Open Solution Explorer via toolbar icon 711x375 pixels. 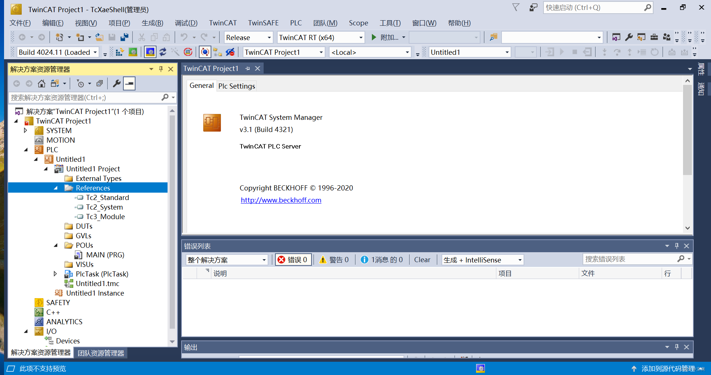[x=616, y=37]
